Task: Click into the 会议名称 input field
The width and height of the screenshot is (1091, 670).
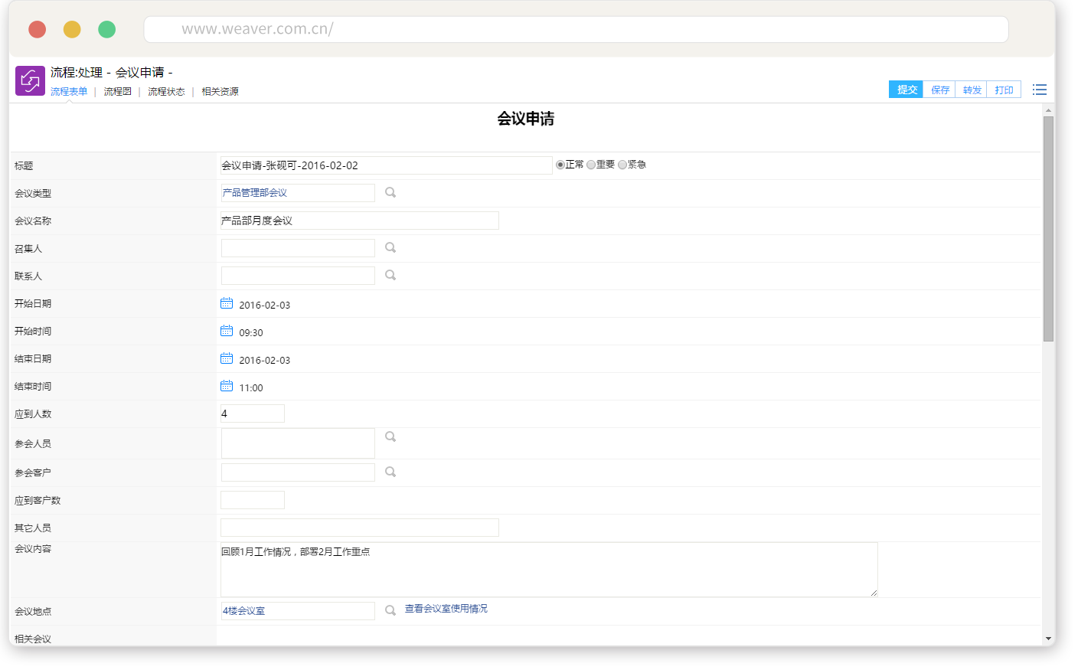Action: [x=359, y=221]
